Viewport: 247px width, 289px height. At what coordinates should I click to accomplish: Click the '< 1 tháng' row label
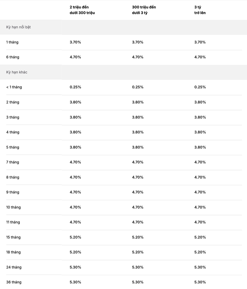pos(14,87)
